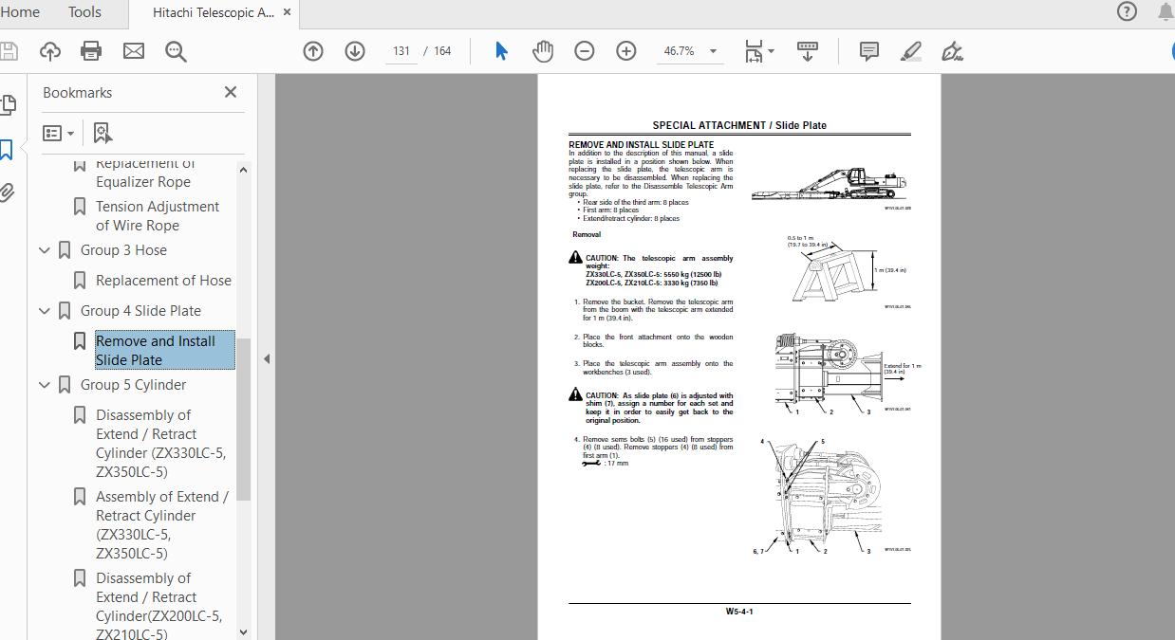1175x640 pixels.
Task: Go to the Home tab
Action: pos(21,12)
